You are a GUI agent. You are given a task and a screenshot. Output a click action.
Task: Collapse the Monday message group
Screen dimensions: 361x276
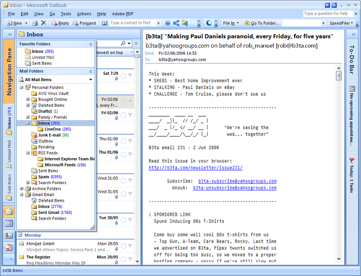(20, 235)
